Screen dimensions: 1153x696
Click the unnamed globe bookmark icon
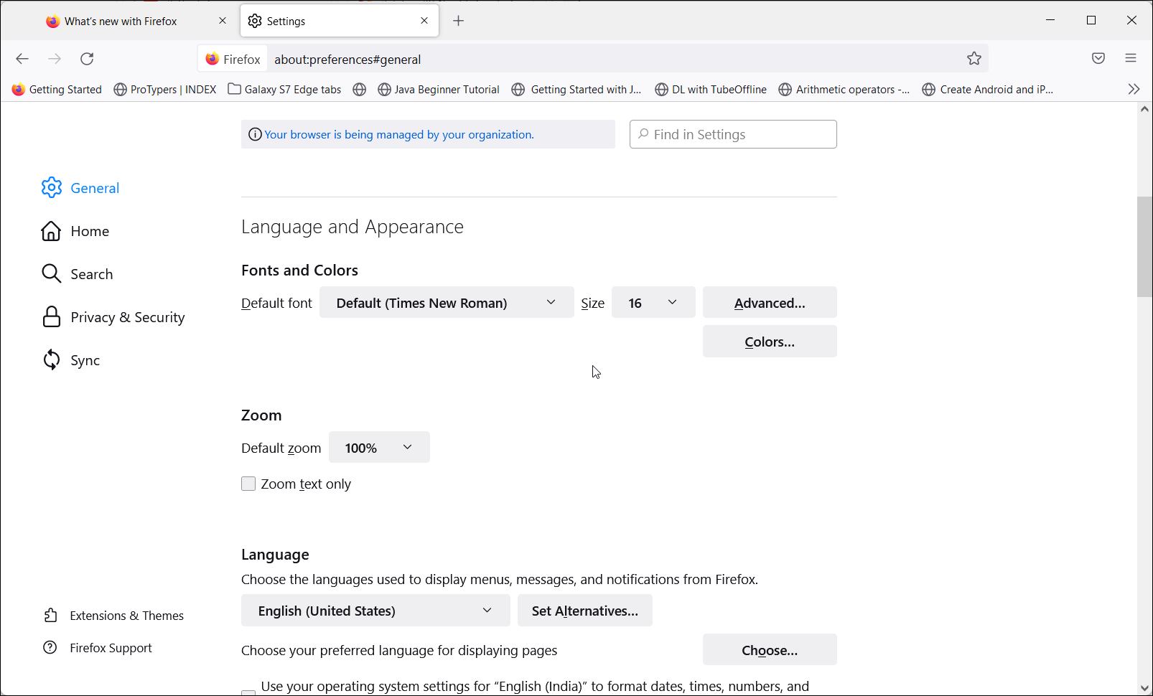click(360, 89)
